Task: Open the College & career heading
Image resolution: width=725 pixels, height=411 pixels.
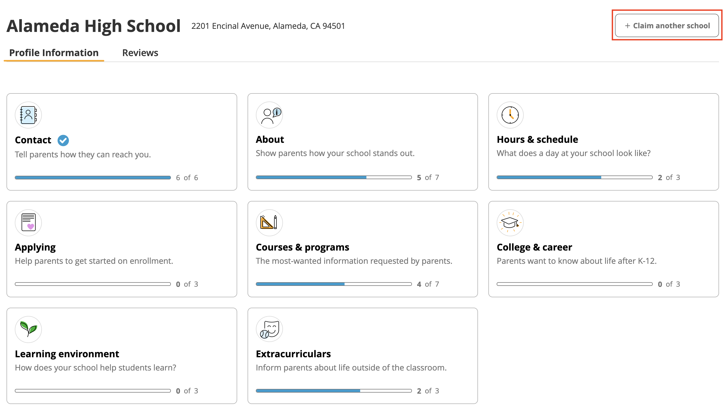Action: pyautogui.click(x=534, y=247)
